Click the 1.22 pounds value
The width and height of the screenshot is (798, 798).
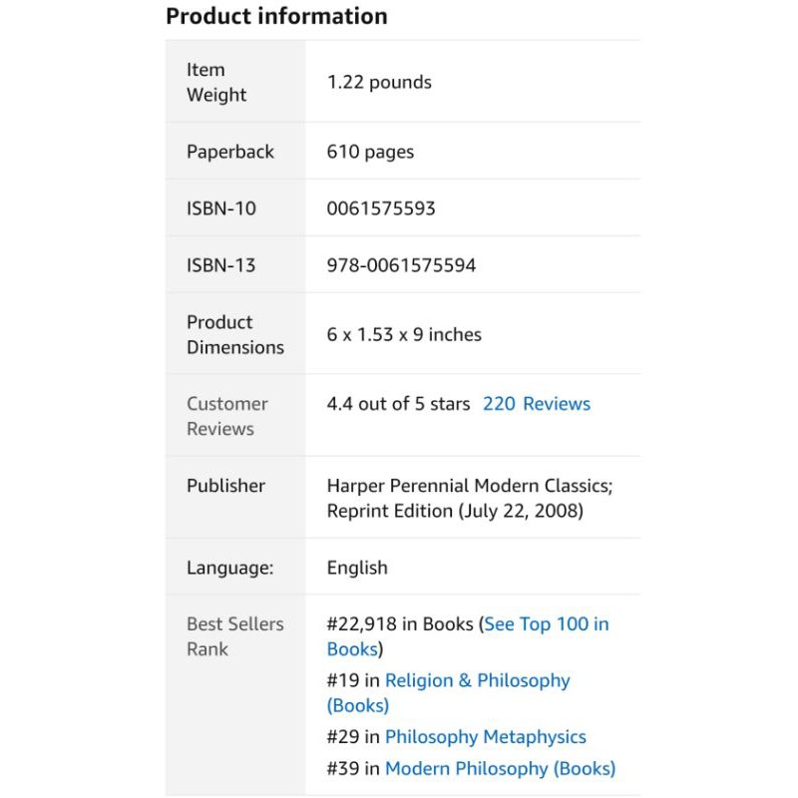[x=379, y=83]
